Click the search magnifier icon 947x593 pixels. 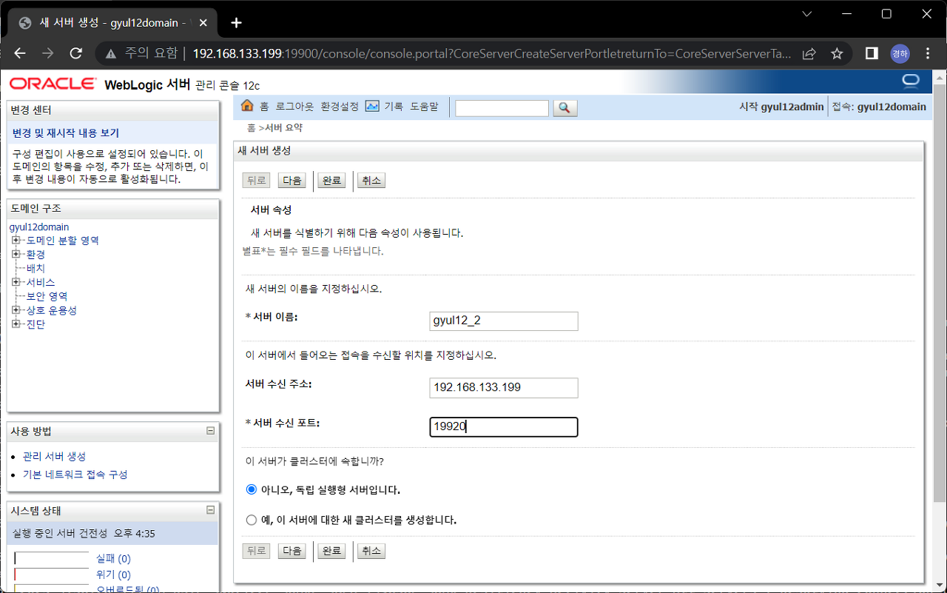click(565, 108)
